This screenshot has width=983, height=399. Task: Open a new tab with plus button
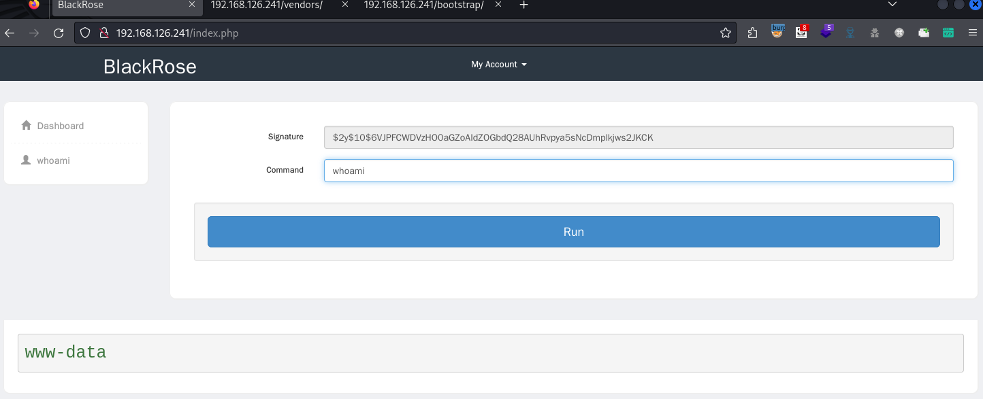click(523, 5)
